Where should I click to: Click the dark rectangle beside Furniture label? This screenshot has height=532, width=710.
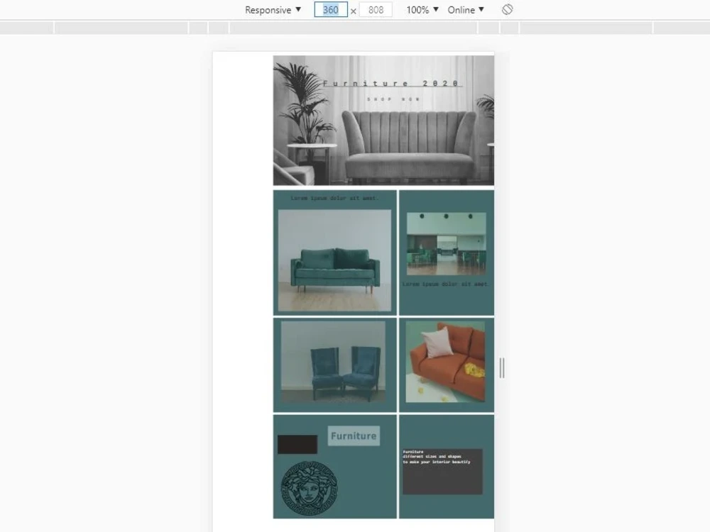coord(297,444)
